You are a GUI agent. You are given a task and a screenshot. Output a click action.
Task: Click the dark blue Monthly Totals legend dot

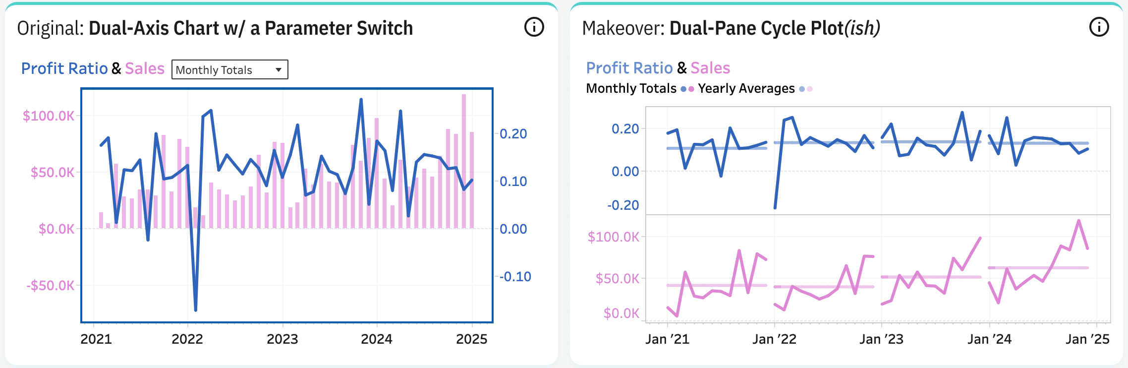click(684, 89)
